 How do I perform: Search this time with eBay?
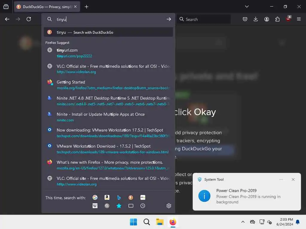143,197
